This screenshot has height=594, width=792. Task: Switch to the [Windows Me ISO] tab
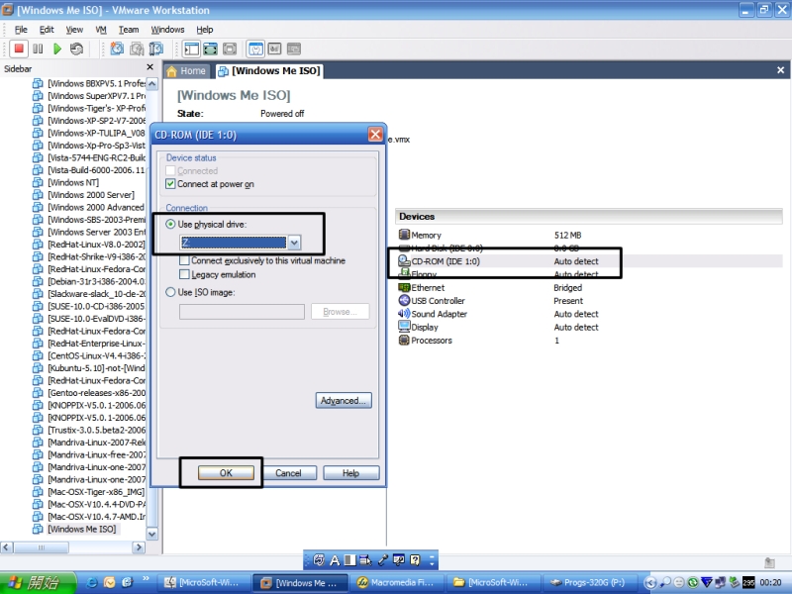[x=269, y=70]
